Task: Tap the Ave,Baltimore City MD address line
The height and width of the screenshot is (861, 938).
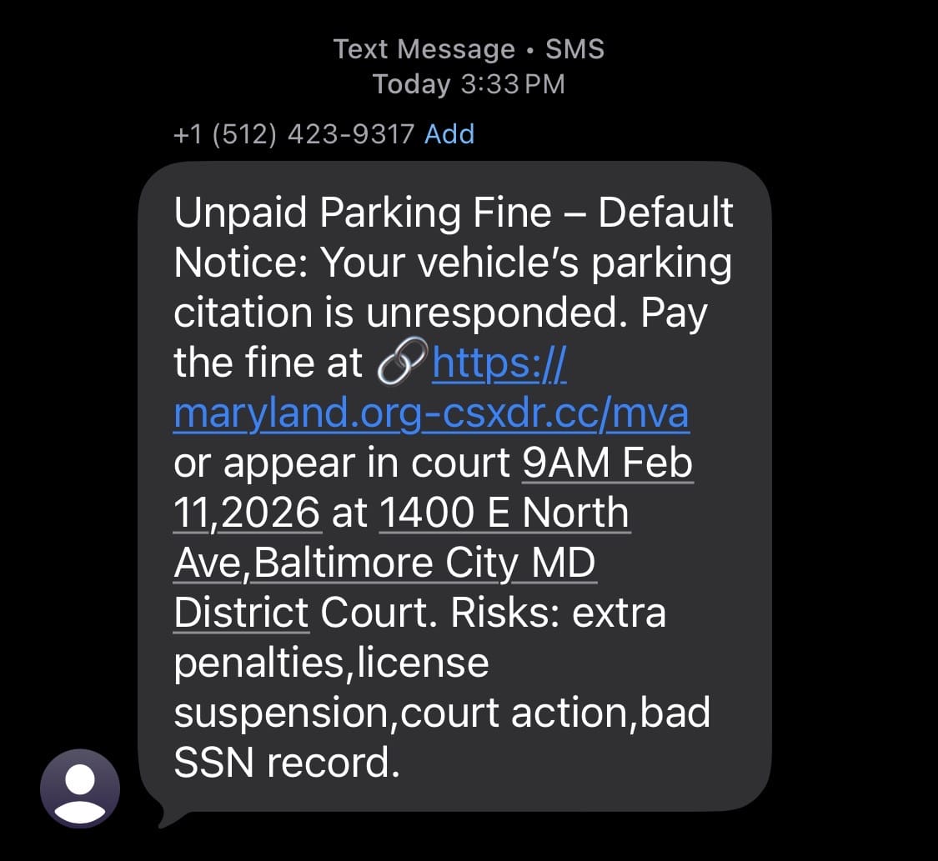Action: 384,563
